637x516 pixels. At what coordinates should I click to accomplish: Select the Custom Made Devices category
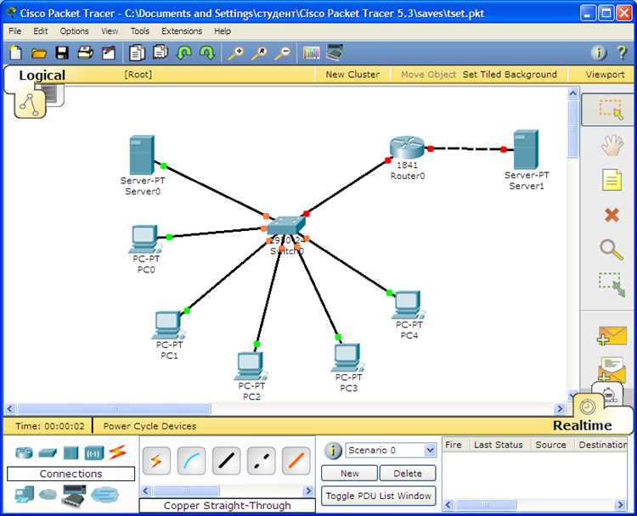(74, 496)
